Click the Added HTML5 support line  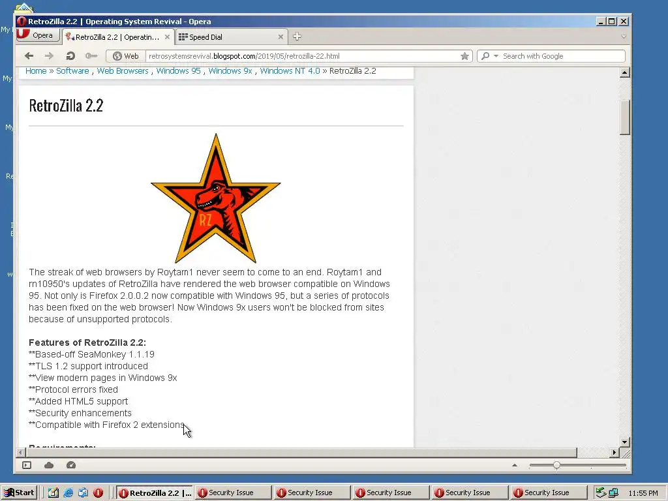pos(78,401)
